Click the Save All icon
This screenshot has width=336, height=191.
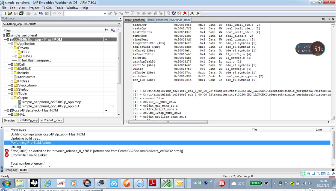[x=21, y=13]
